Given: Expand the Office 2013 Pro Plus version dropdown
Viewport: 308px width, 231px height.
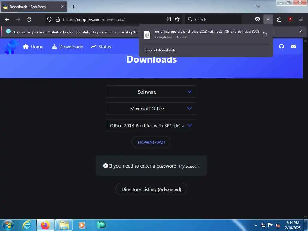Looking at the screenshot, I should click(151, 125).
